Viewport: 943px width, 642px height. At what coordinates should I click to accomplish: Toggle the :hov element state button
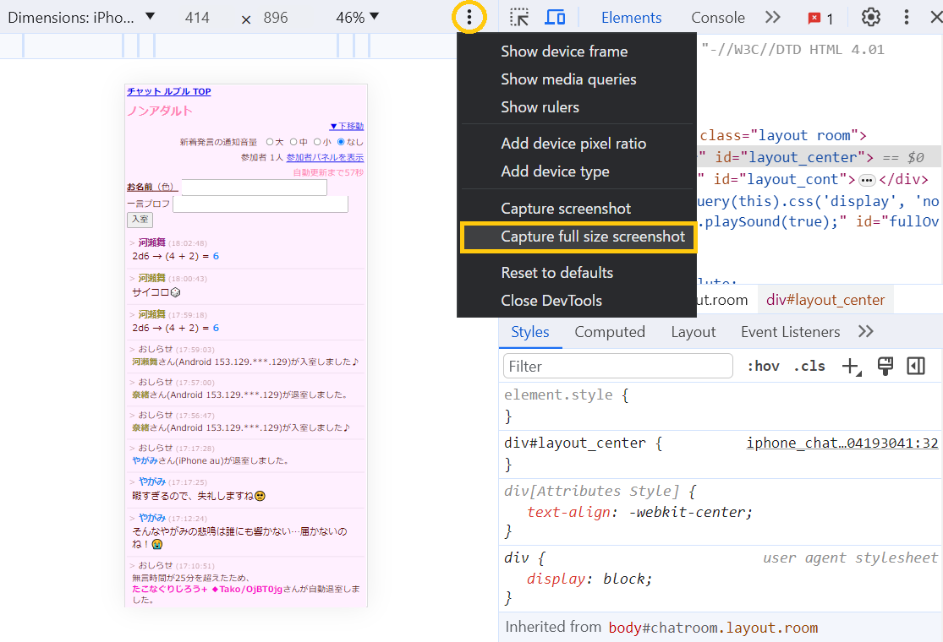coord(763,366)
